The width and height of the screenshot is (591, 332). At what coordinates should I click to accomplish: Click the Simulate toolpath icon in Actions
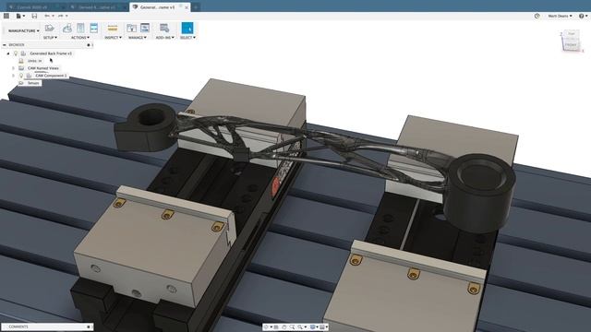pyautogui.click(x=67, y=29)
